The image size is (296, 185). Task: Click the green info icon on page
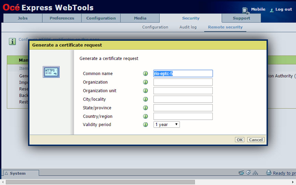pos(12,41)
